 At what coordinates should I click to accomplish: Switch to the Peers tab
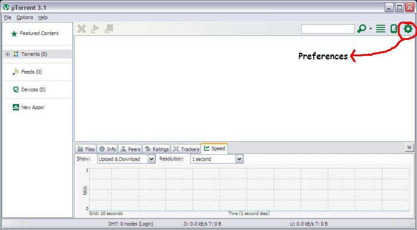(x=130, y=149)
